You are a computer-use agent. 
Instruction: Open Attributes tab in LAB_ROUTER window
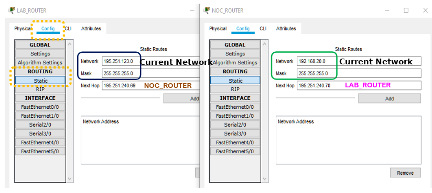point(91,29)
